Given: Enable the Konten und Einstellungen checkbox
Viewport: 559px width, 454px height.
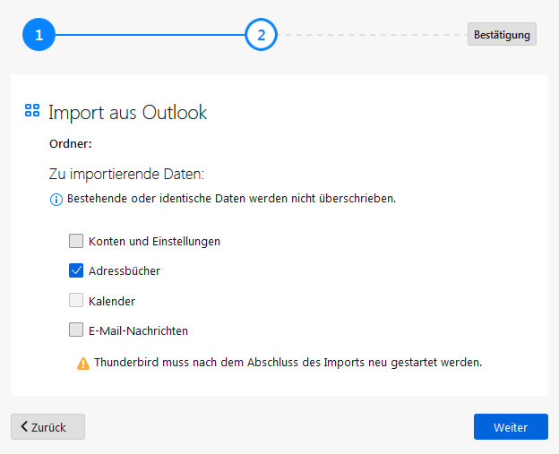Looking at the screenshot, I should [76, 241].
